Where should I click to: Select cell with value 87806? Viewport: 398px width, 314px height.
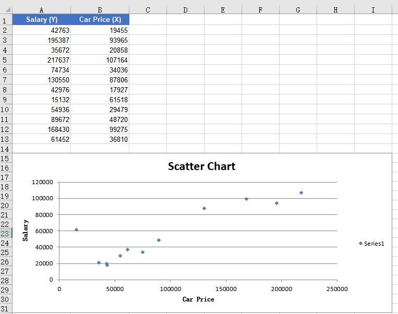click(100, 80)
